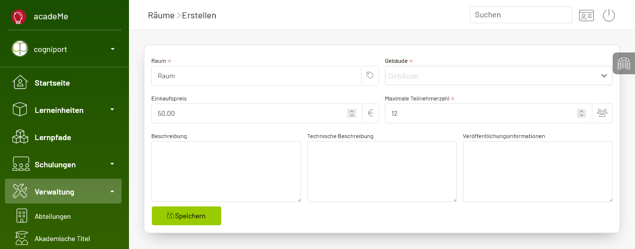The width and height of the screenshot is (635, 249).
Task: Expand the Lerneinheiten submenu
Action: coord(112,109)
